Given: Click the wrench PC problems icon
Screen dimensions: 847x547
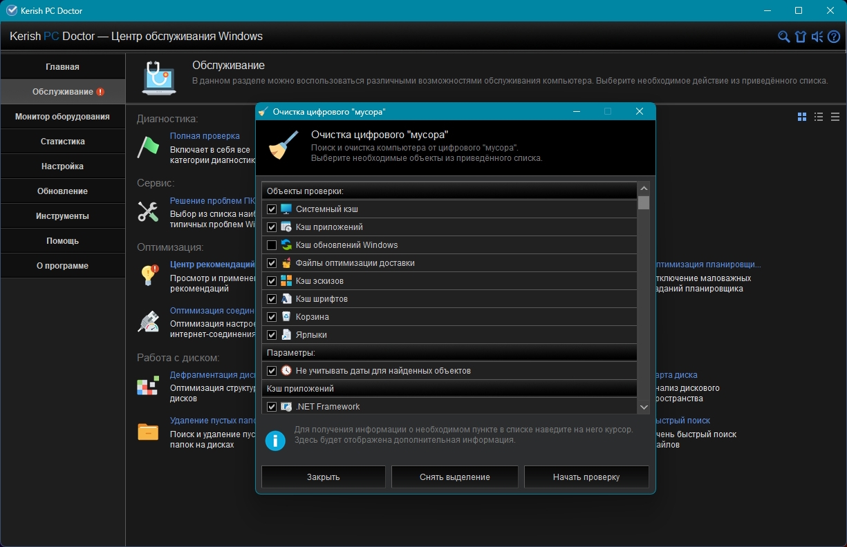Looking at the screenshot, I should point(148,211).
